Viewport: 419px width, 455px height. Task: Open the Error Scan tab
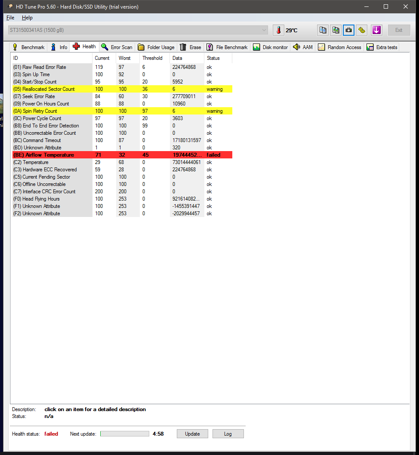tap(117, 47)
